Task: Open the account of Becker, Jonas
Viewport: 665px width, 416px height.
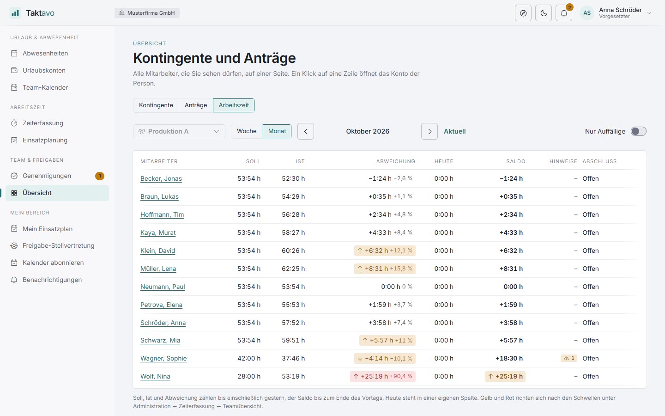Action: (x=161, y=178)
